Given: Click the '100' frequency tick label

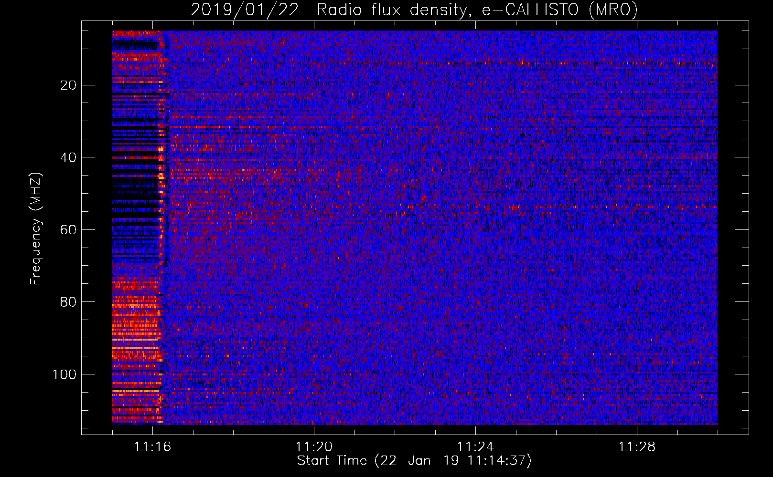Looking at the screenshot, I should pos(64,374).
